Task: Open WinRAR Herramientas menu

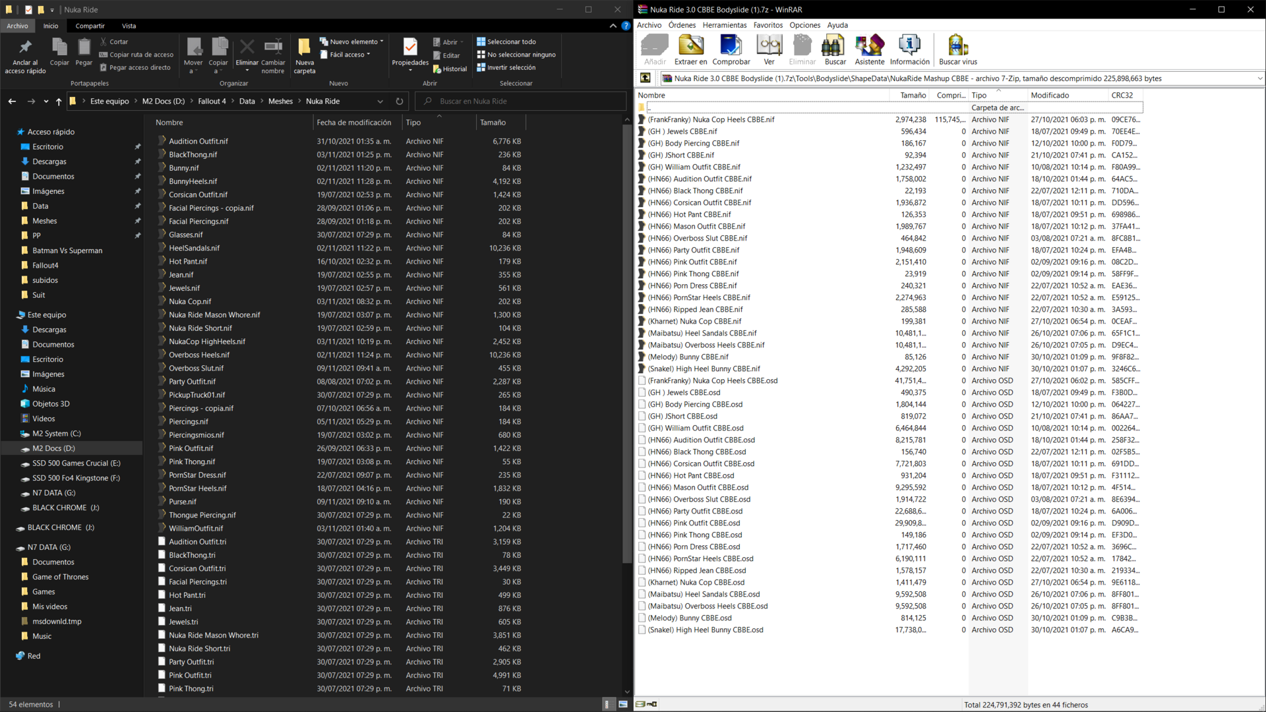Action: (x=724, y=25)
